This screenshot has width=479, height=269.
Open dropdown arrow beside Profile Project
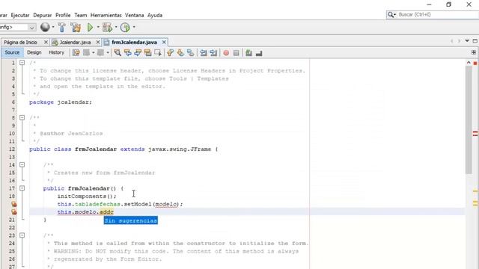click(x=134, y=27)
